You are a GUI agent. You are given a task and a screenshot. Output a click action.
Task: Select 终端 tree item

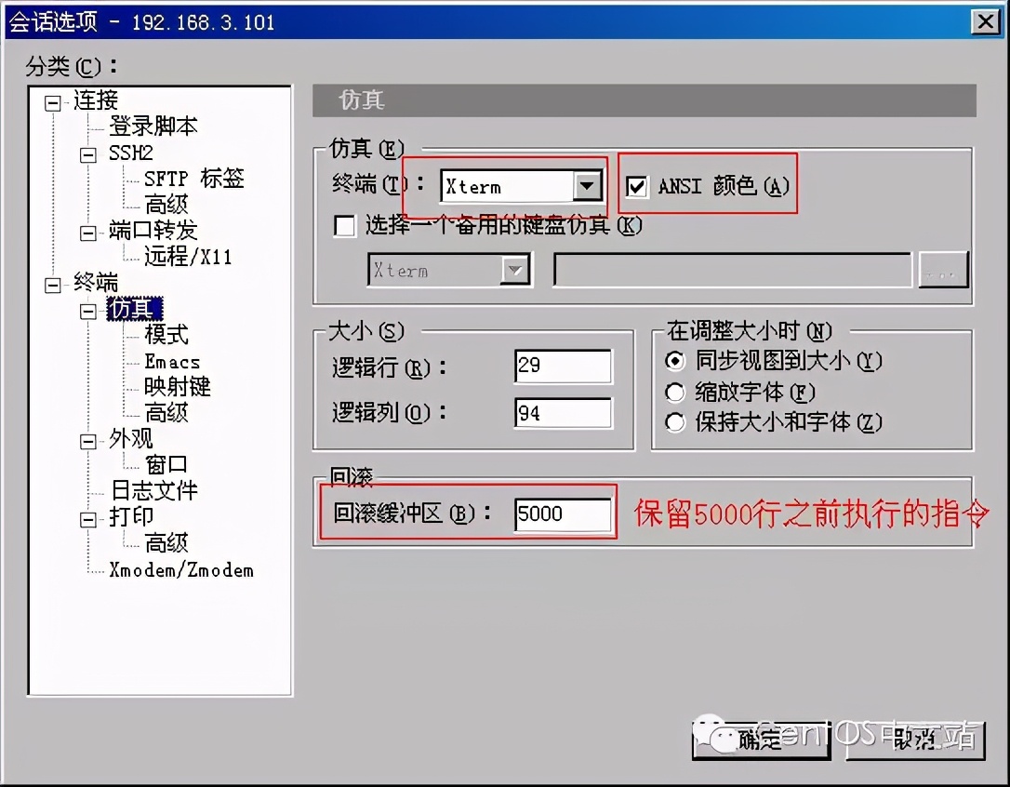[x=96, y=282]
